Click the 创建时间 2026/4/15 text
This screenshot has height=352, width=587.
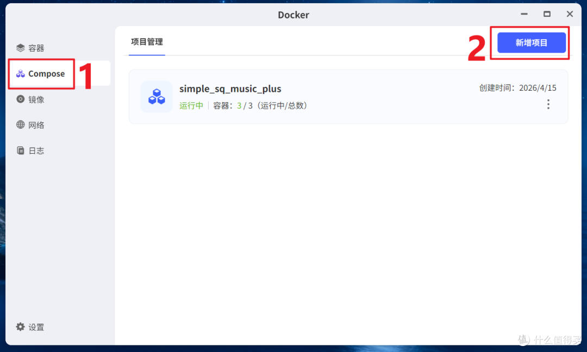[518, 88]
